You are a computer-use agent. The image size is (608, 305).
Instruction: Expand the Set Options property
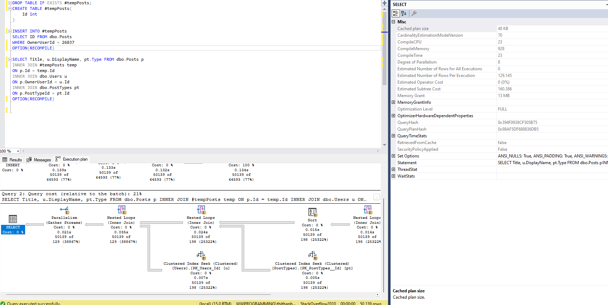coord(393,156)
